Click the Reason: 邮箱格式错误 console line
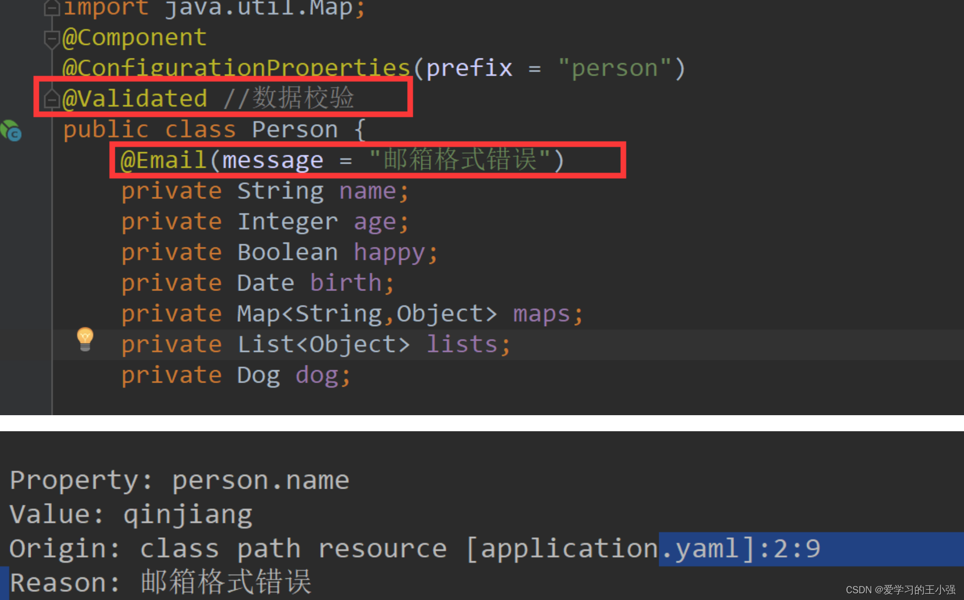Image resolution: width=964 pixels, height=600 pixels. [160, 582]
